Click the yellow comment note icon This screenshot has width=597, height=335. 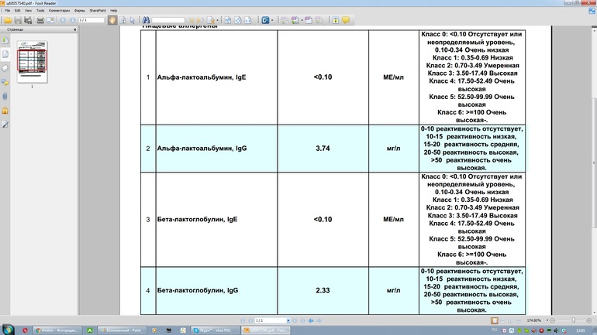click(346, 20)
